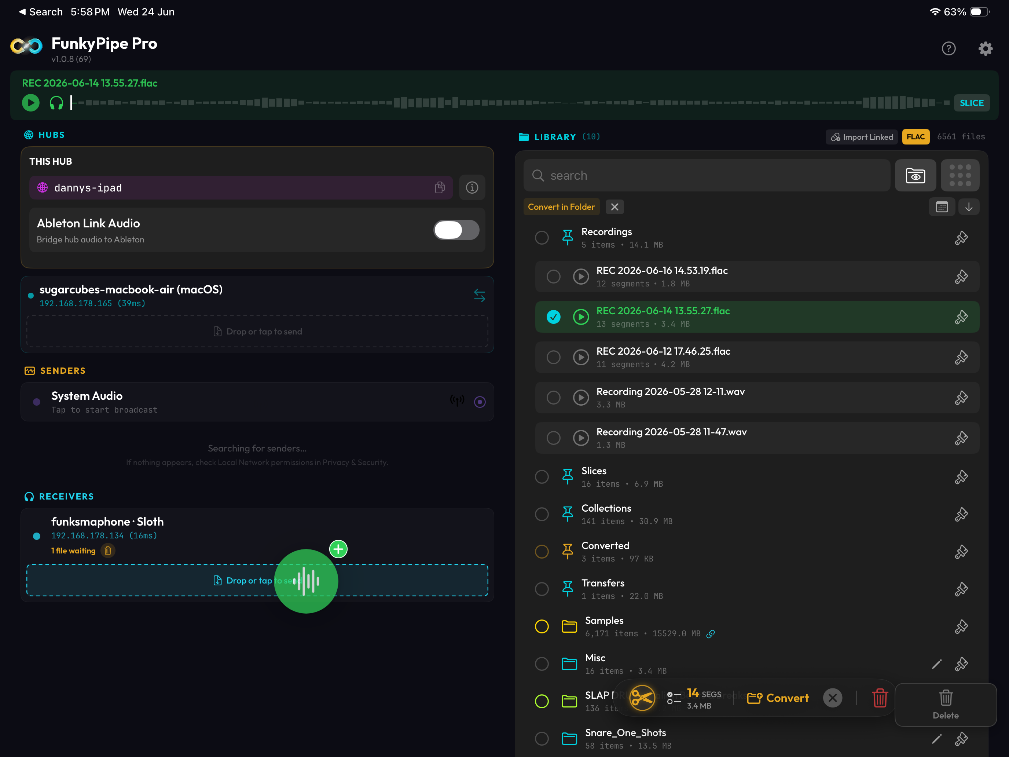Delete waiting file trash icon for funksmaphone

(108, 550)
